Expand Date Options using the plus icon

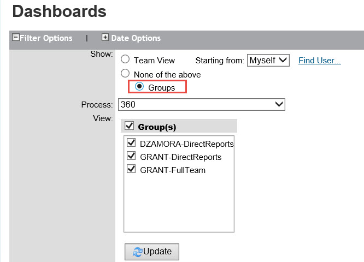point(105,37)
